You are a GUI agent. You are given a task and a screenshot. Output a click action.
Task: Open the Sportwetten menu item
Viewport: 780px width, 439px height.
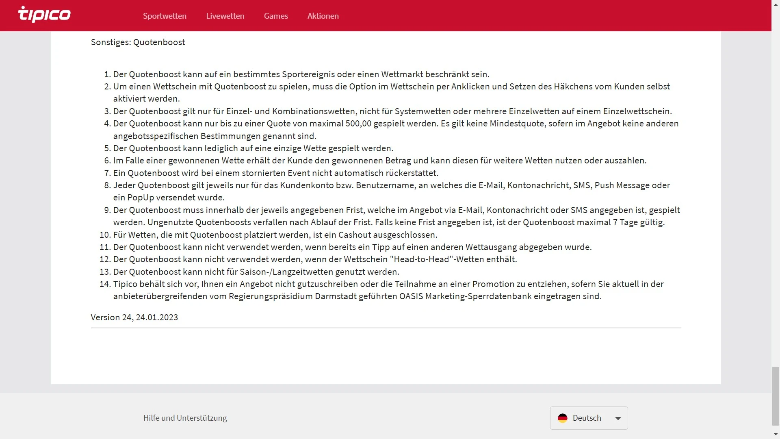[165, 16]
